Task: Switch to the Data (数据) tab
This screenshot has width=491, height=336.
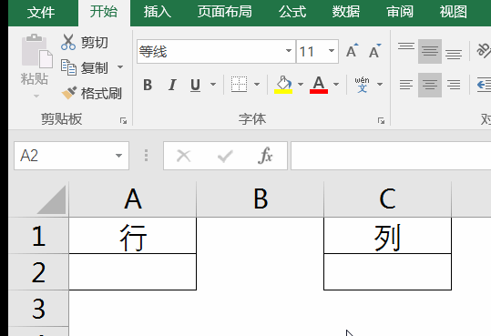Action: coord(346,13)
